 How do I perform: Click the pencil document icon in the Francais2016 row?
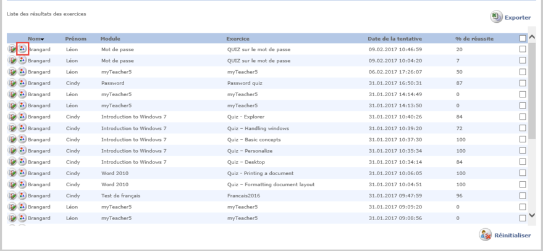coord(12,195)
